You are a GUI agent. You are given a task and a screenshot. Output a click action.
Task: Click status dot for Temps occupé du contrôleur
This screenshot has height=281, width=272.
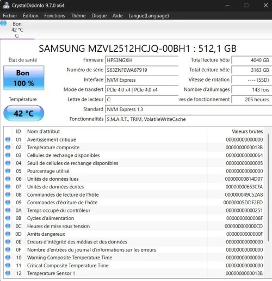click(x=8, y=210)
